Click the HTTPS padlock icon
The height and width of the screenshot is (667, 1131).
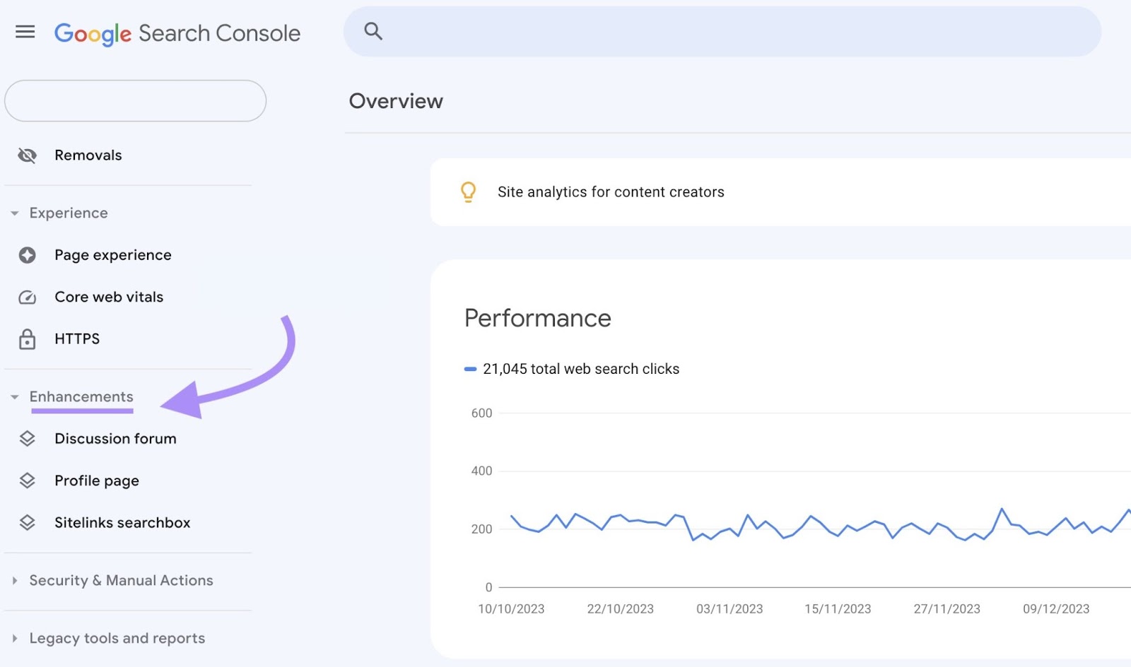(26, 339)
